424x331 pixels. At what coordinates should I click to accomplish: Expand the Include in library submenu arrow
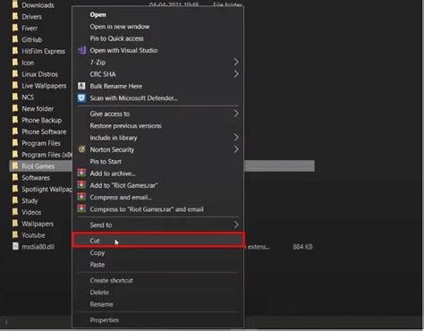click(x=236, y=137)
